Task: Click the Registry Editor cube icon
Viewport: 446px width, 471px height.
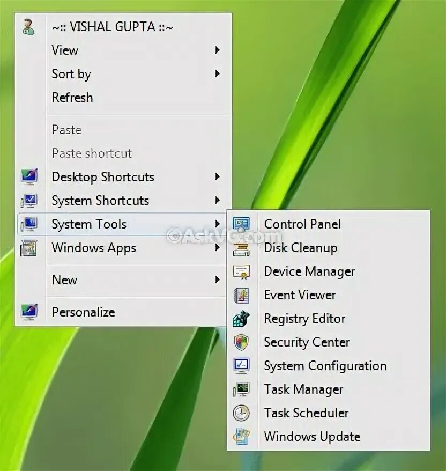Action: pos(241,319)
